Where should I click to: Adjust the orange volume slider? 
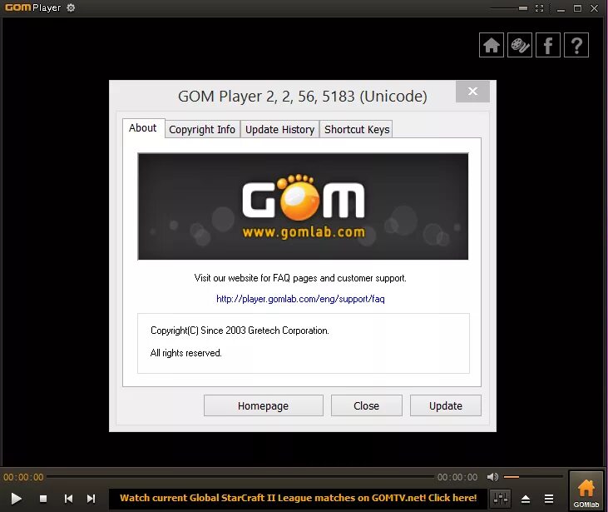(x=533, y=477)
